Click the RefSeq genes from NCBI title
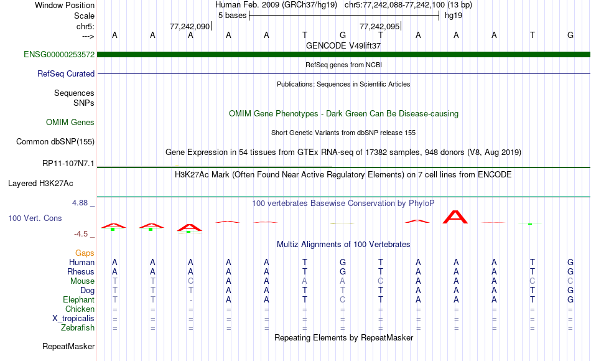Screen dimensions: 591x361 point(343,65)
